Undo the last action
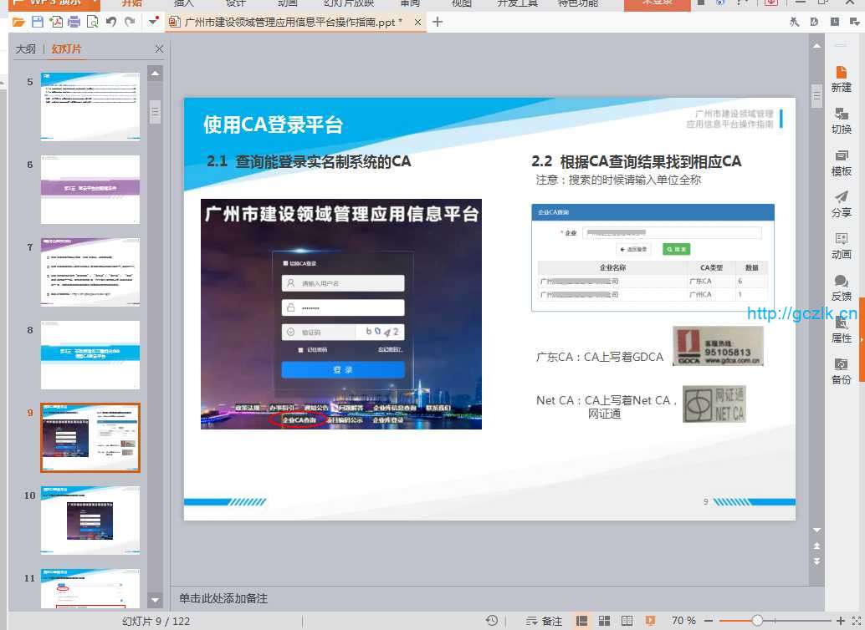Image resolution: width=865 pixels, height=630 pixels. tap(110, 22)
